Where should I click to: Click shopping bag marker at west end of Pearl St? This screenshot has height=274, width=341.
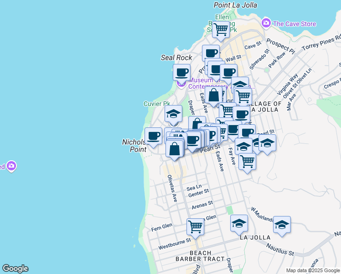point(175,150)
